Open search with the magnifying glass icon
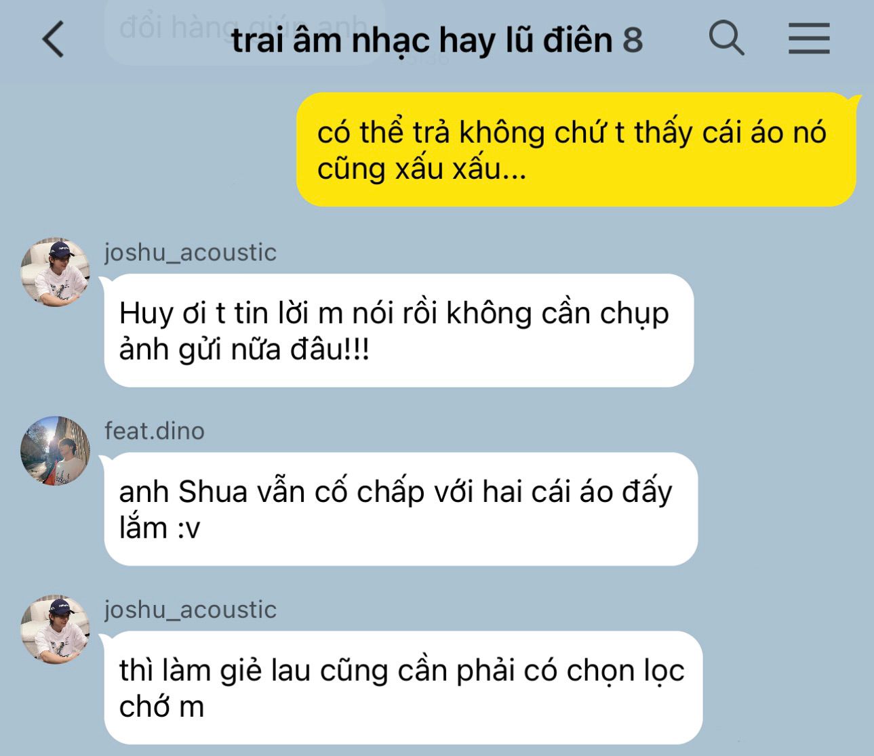The height and width of the screenshot is (756, 874). [x=726, y=37]
